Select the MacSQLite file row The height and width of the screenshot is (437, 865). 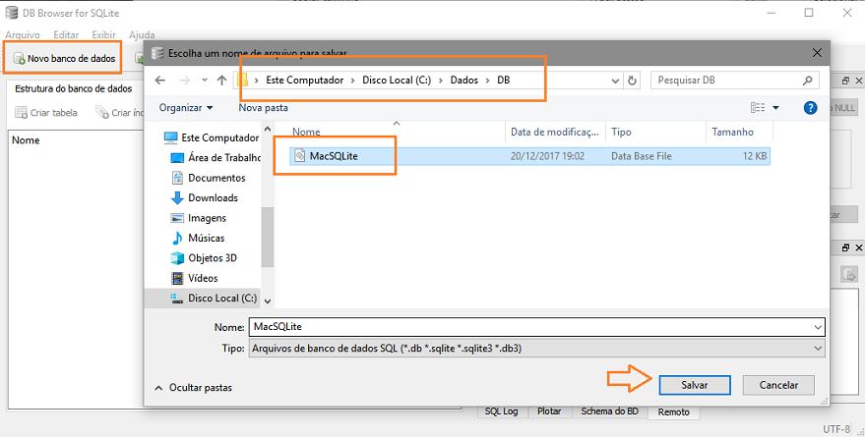529,156
